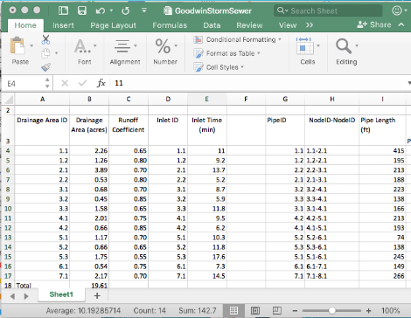Screen dimensions: 411x318
Task: Open Format as Table menu
Action: [x=226, y=53]
